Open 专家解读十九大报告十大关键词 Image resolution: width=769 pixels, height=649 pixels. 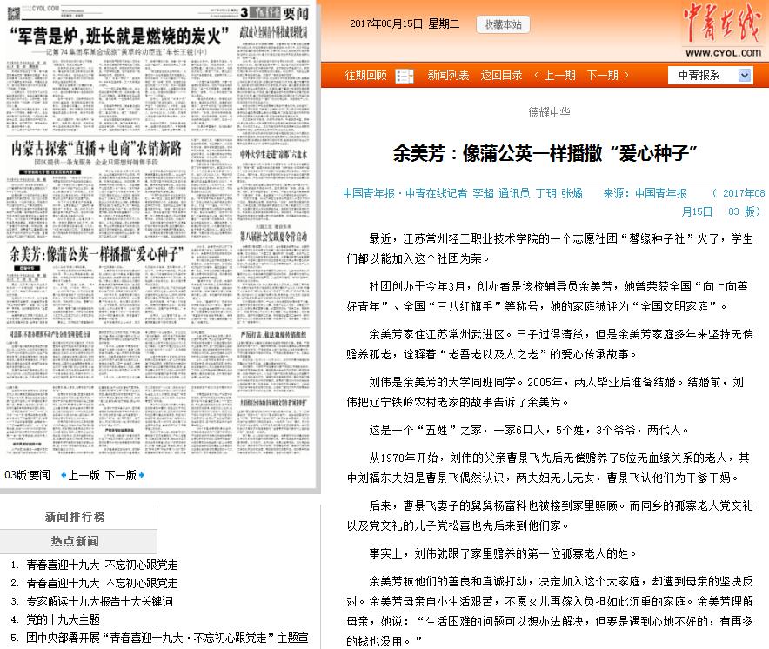pyautogui.click(x=99, y=601)
